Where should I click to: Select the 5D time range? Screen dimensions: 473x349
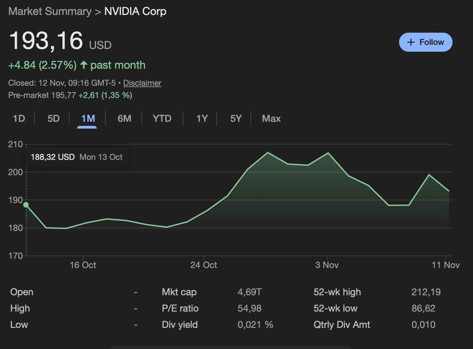[x=53, y=118]
